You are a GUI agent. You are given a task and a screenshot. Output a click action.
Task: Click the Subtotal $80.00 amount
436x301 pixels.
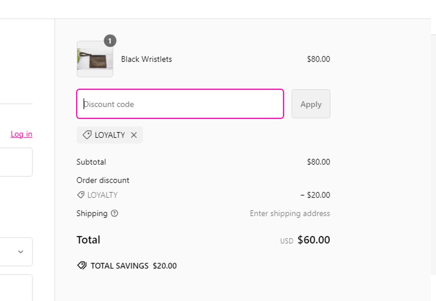click(x=318, y=162)
